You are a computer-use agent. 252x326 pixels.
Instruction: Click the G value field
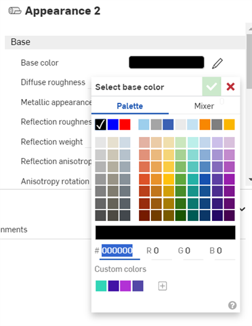coord(193,251)
